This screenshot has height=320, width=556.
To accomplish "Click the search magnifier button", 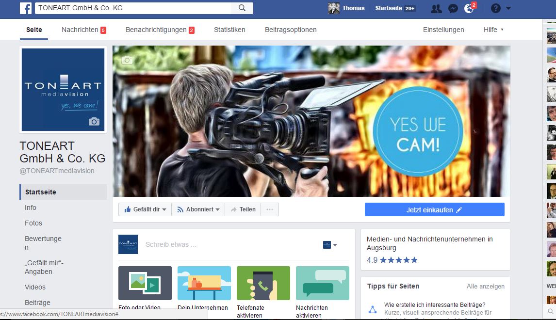I will click(x=242, y=8).
